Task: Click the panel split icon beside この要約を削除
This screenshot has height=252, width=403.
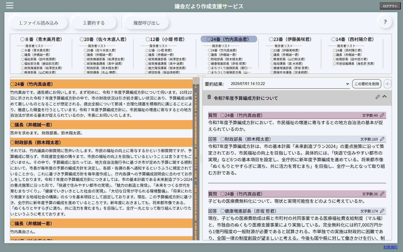Action: coord(387,84)
